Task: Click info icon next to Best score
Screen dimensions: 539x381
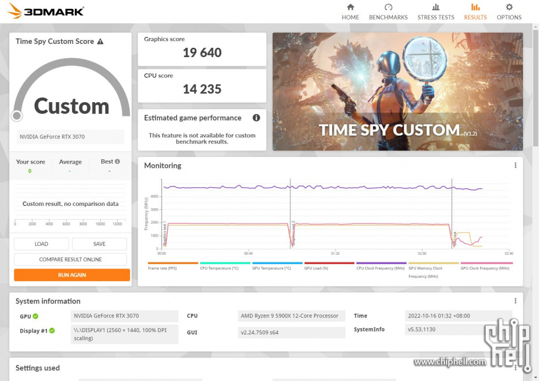Action: pyautogui.click(x=117, y=161)
